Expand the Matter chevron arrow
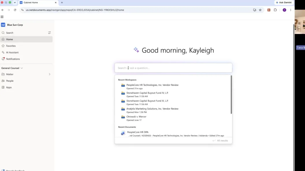The width and height of the screenshot is (305, 171). (x=50, y=74)
